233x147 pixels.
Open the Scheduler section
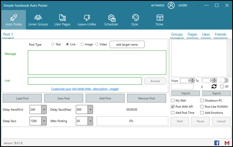click(x=111, y=20)
